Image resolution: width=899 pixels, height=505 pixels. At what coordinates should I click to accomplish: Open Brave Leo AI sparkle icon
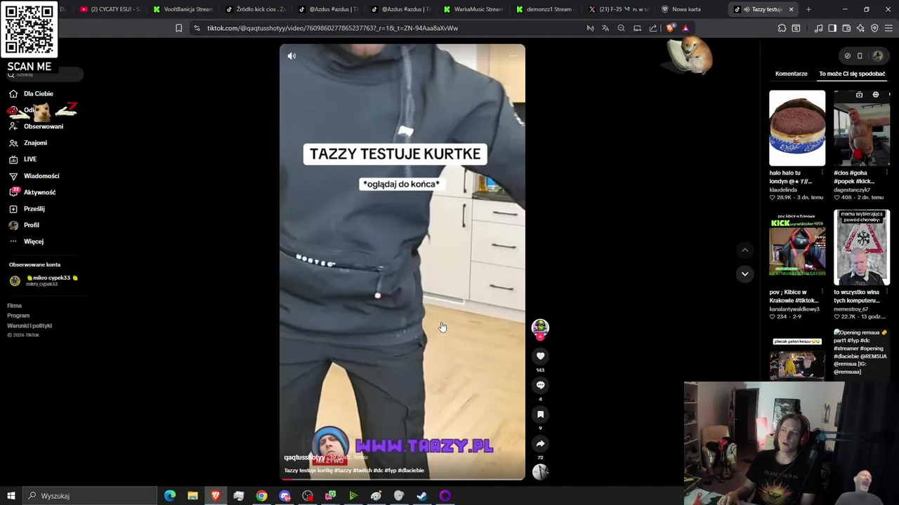pos(860,28)
